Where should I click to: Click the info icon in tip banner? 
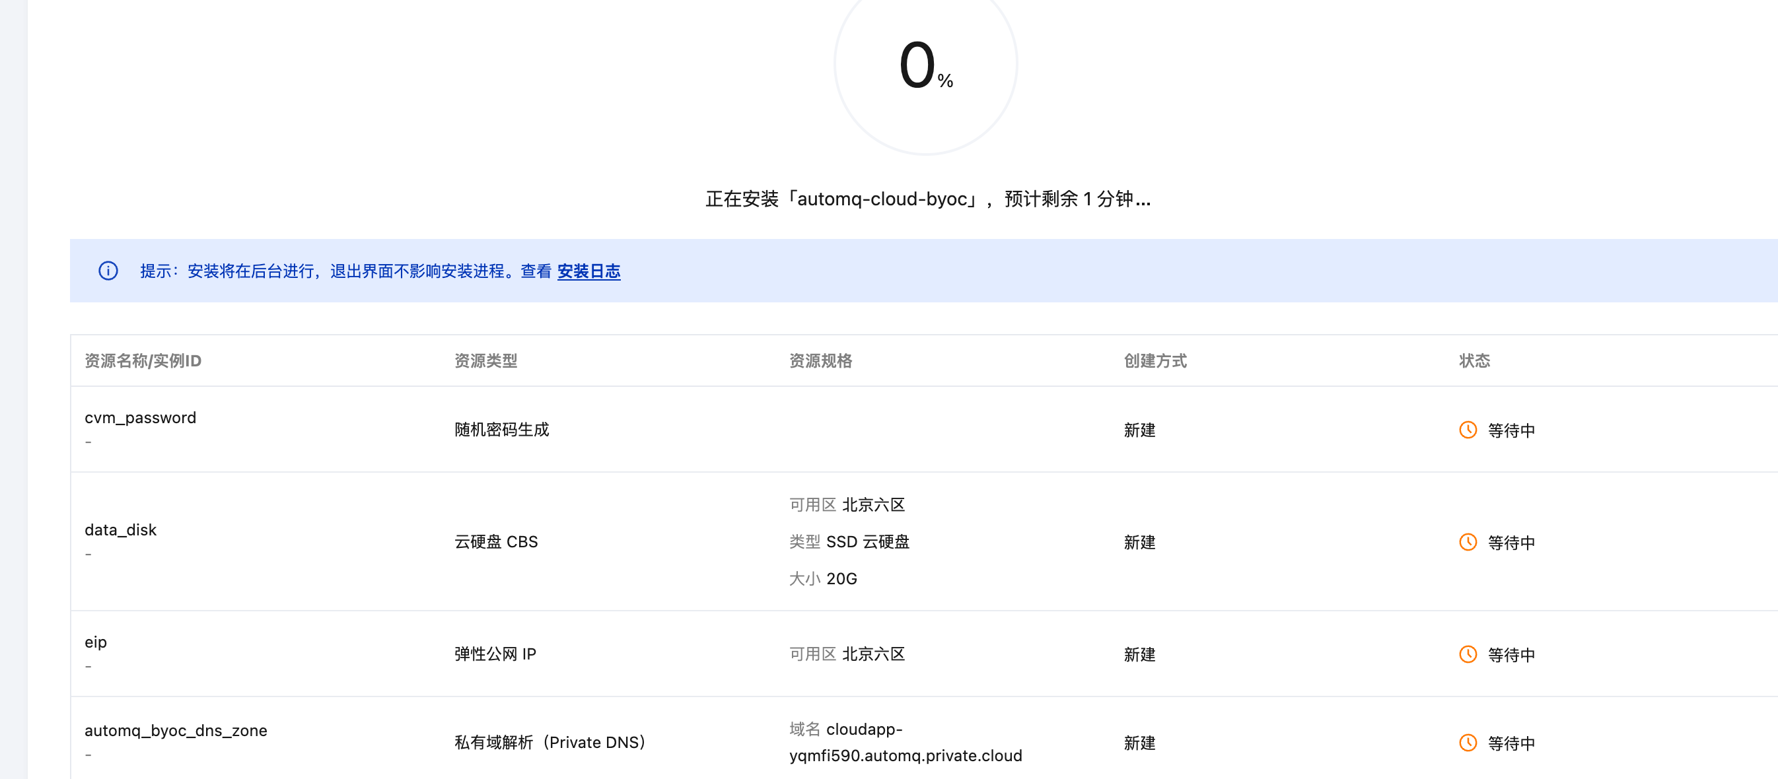pos(108,271)
